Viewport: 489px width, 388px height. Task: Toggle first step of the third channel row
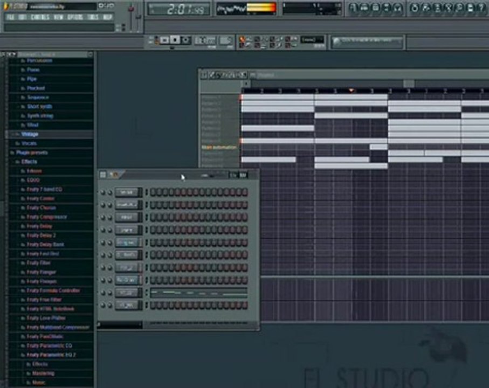coord(153,218)
